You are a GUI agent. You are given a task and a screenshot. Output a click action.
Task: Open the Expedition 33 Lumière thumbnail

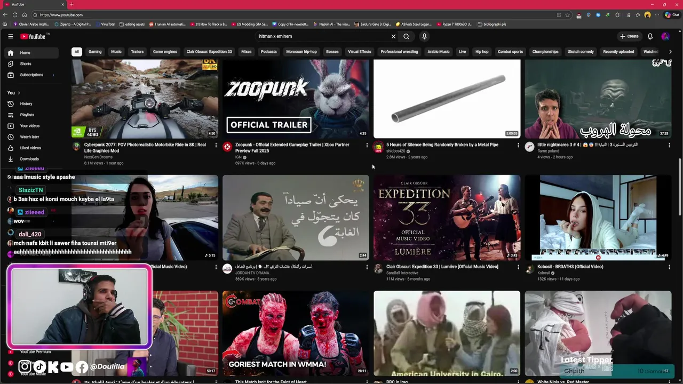tap(447, 218)
